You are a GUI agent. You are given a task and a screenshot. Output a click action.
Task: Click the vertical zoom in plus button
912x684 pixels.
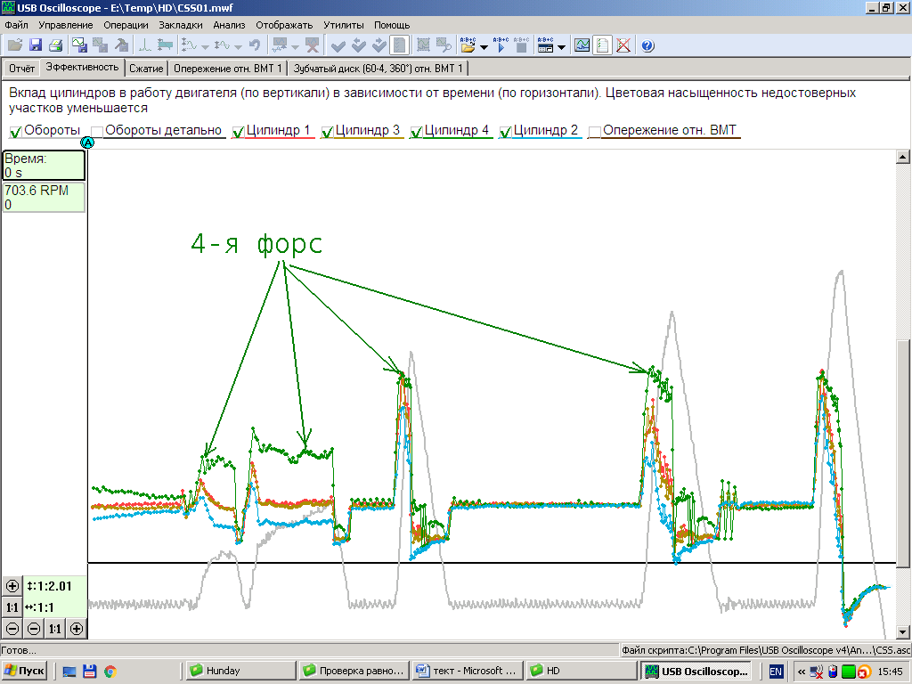[x=12, y=586]
